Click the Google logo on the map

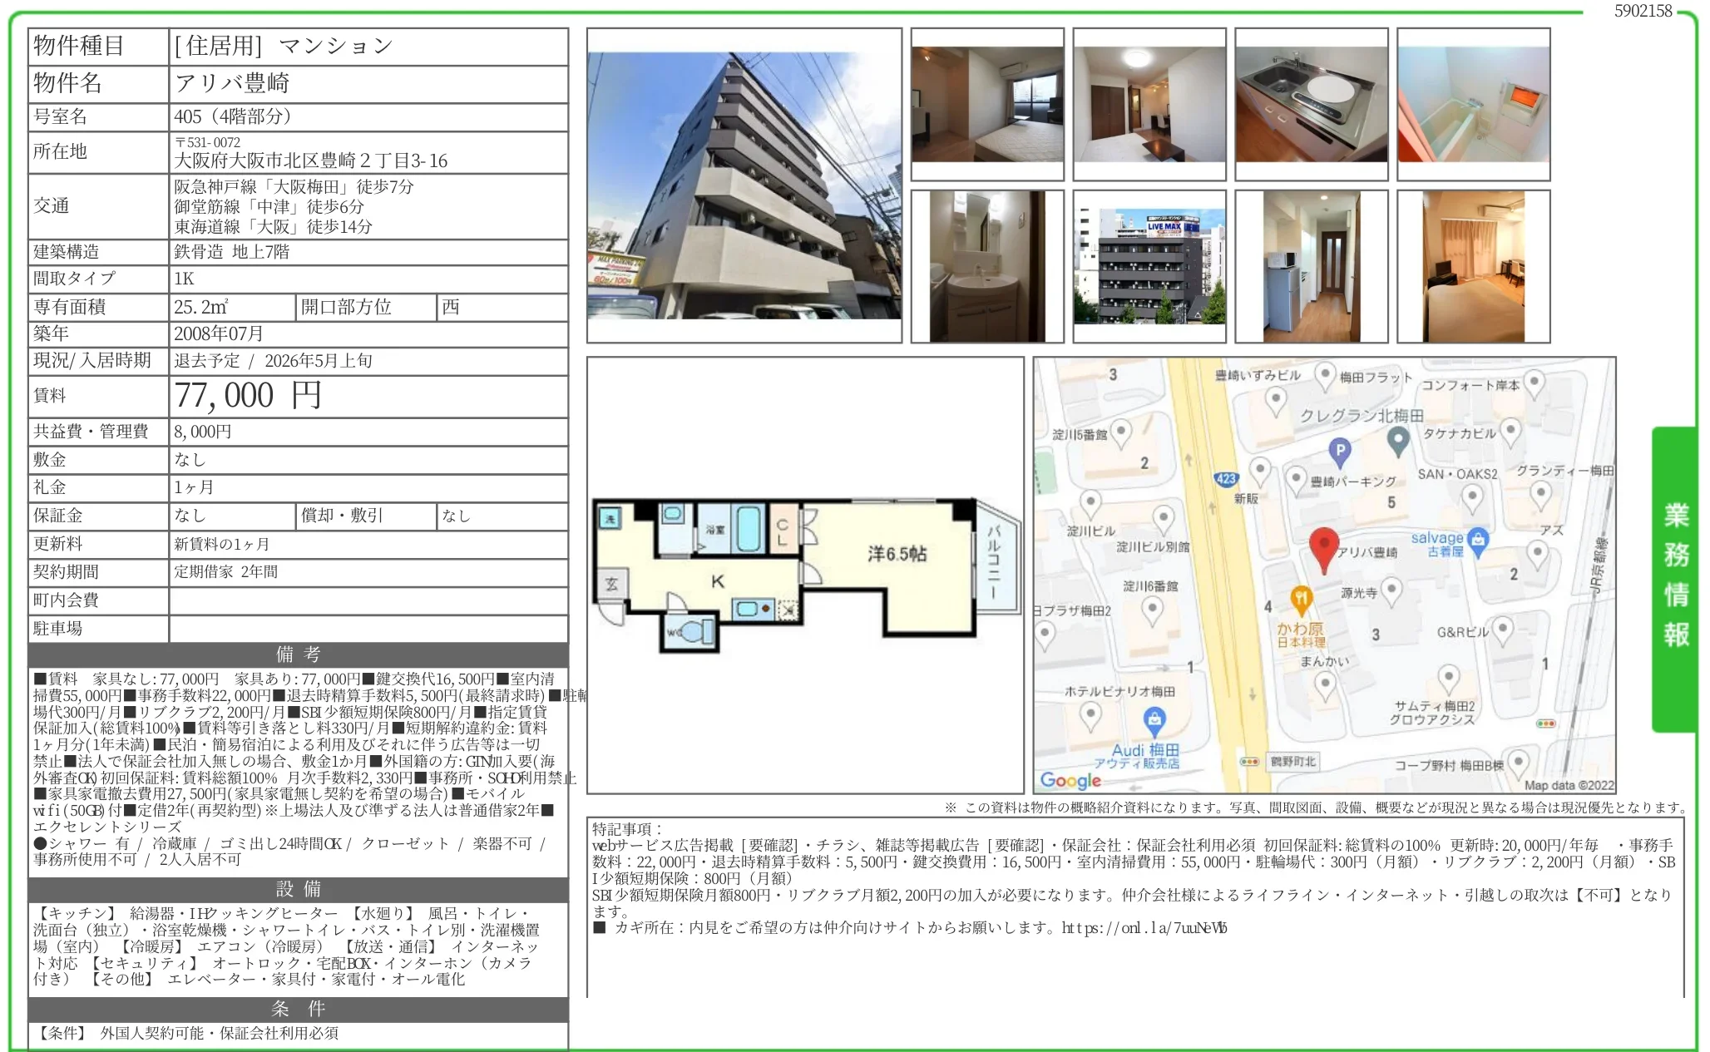click(x=1070, y=780)
